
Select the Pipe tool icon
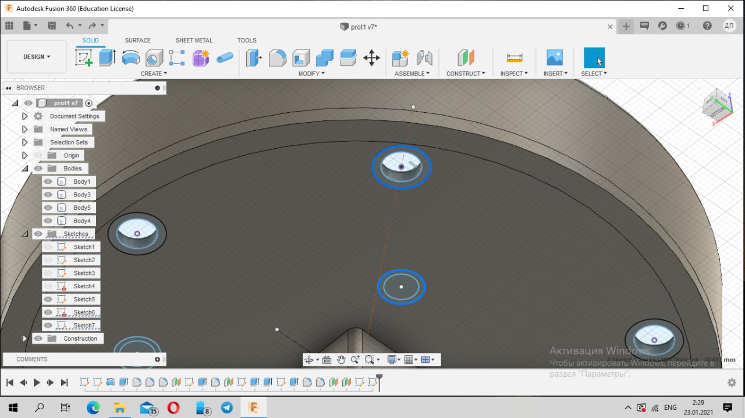225,58
